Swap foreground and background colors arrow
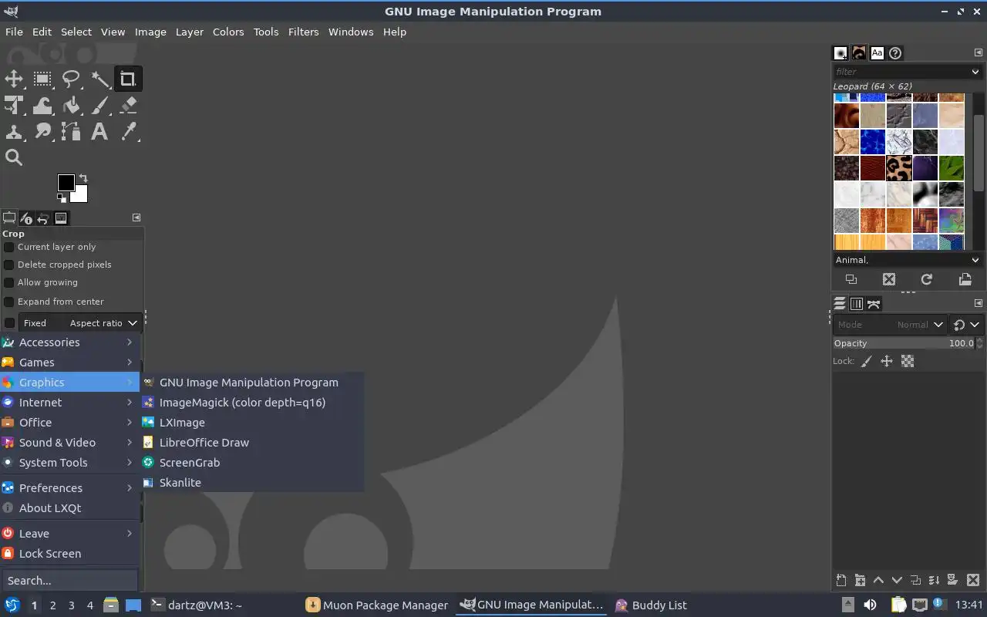Image resolution: width=987 pixels, height=617 pixels. 83,179
